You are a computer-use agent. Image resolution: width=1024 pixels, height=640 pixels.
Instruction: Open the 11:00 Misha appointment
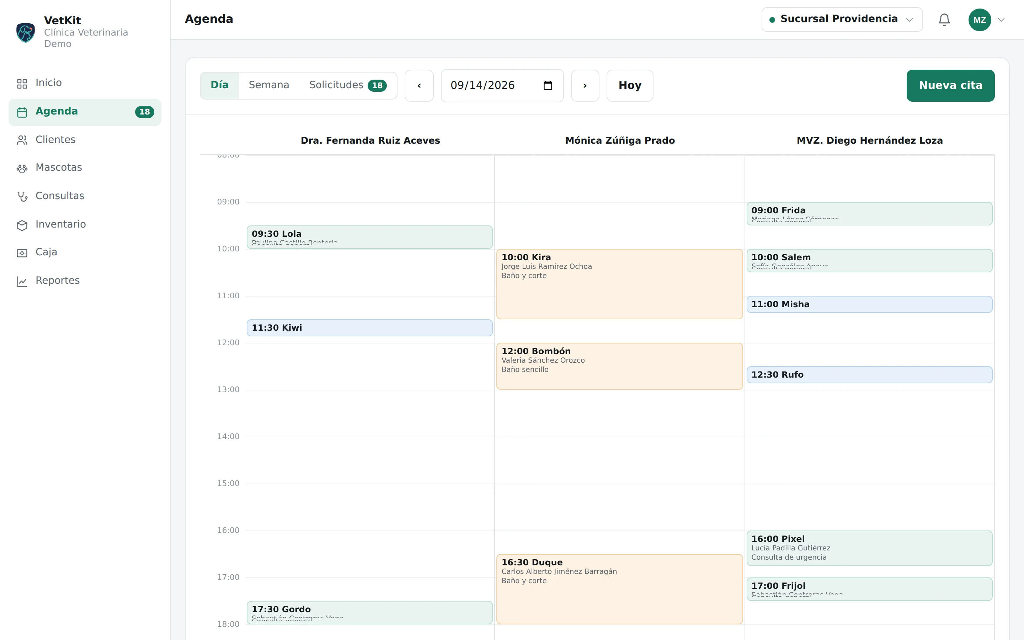coord(869,304)
